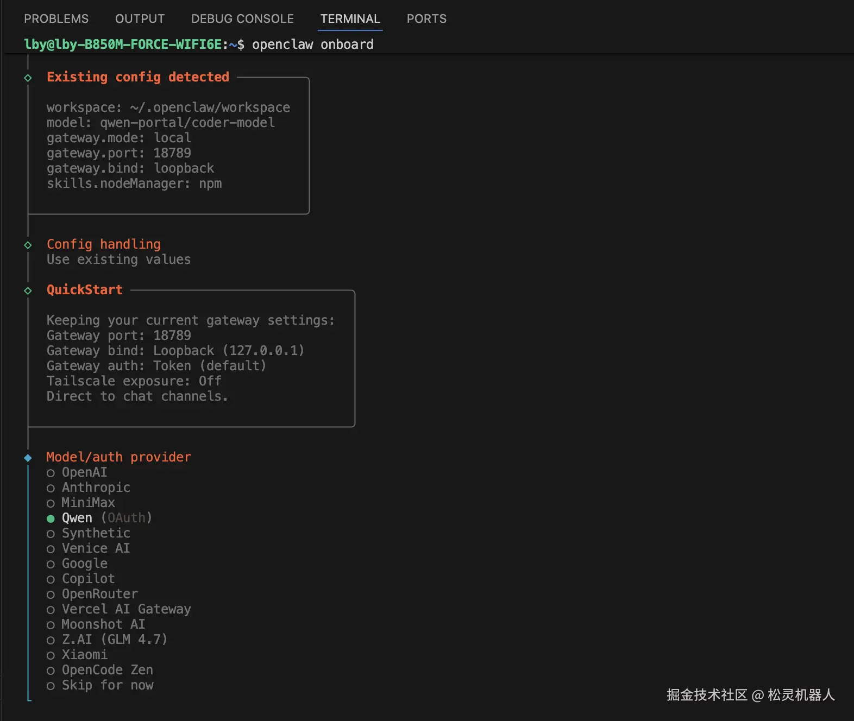Choose the Moonshot AI option
Screen dimensions: 854x721
tap(96, 624)
